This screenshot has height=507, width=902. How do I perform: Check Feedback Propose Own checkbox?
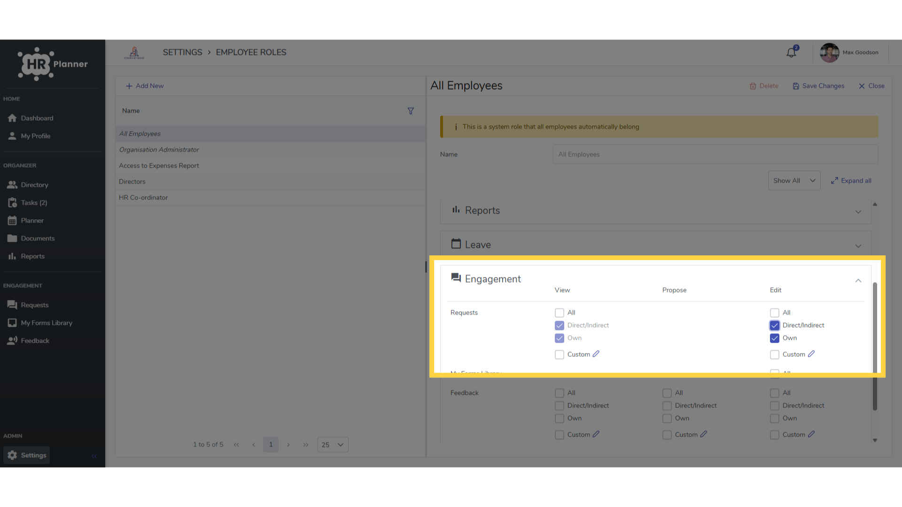click(x=667, y=418)
